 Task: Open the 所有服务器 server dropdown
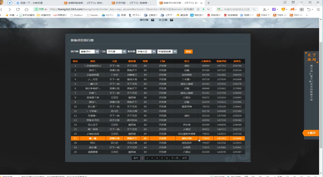[x=175, y=52]
